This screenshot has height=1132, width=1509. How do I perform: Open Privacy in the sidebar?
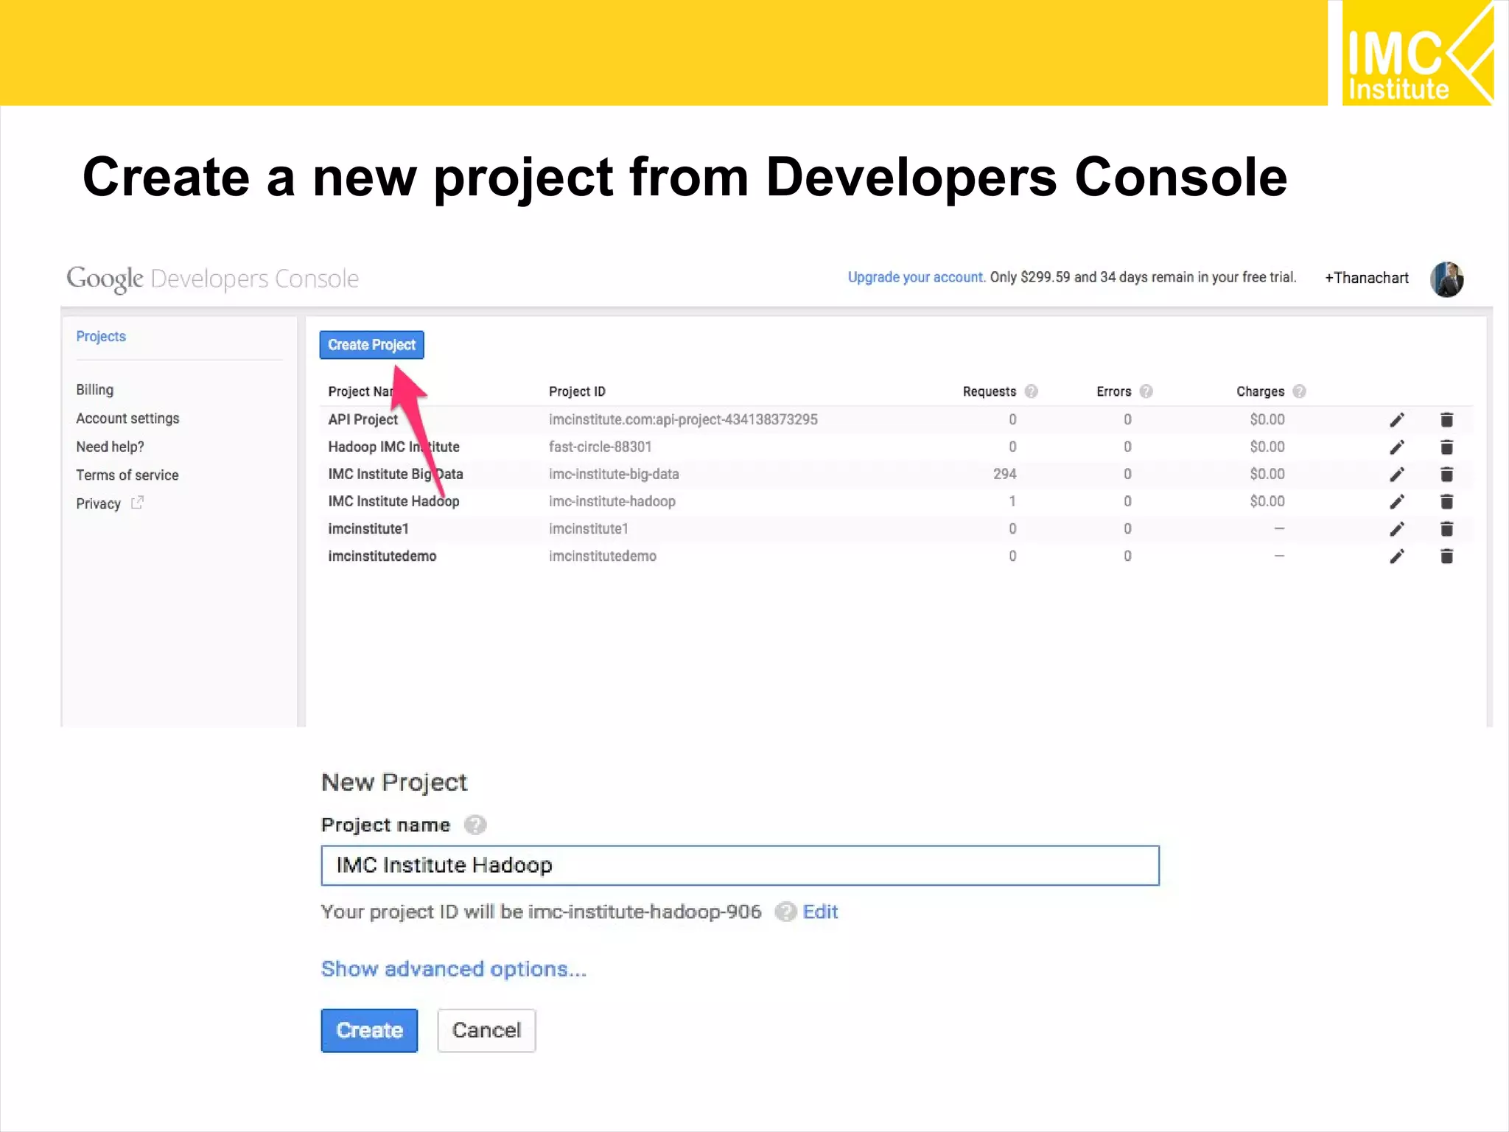[x=98, y=503]
